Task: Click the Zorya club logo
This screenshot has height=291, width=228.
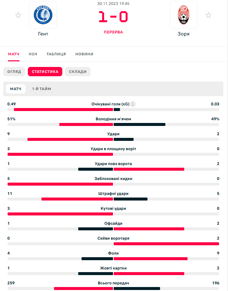Action: (183, 15)
